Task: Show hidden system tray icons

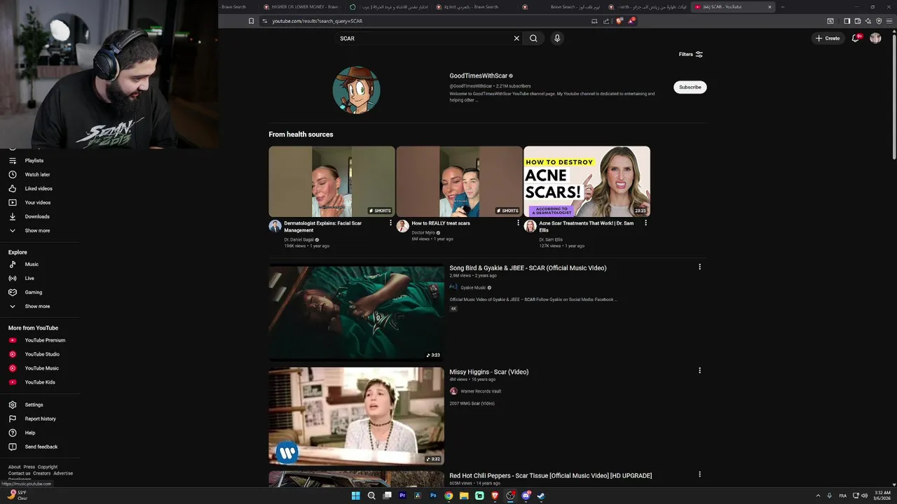Action: [x=818, y=496]
